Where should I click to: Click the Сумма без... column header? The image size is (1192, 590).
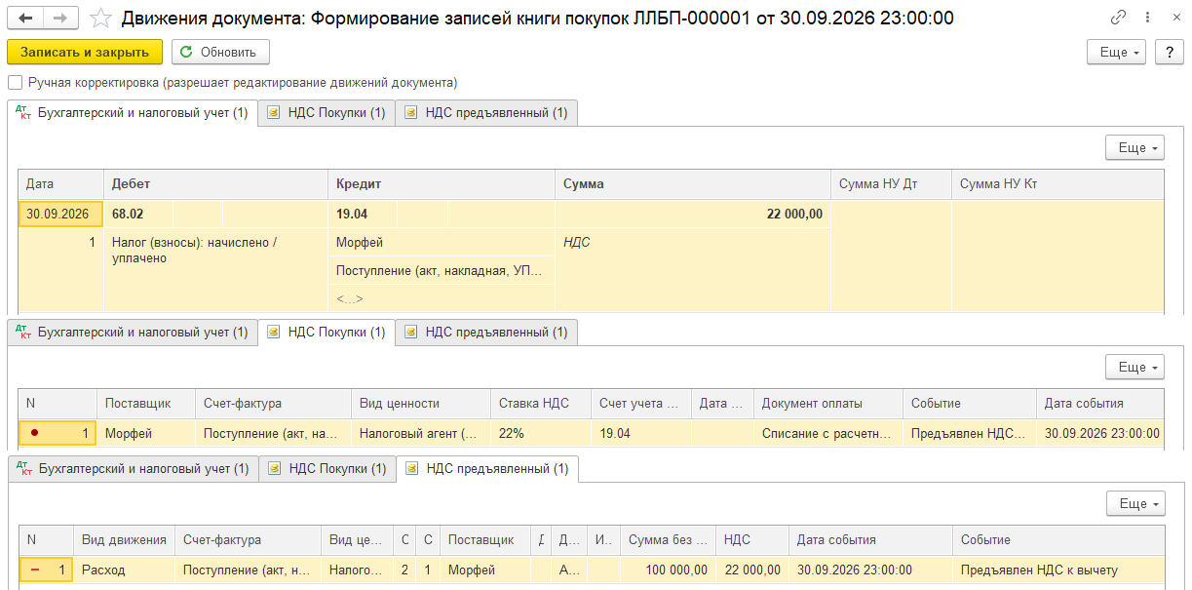(668, 539)
